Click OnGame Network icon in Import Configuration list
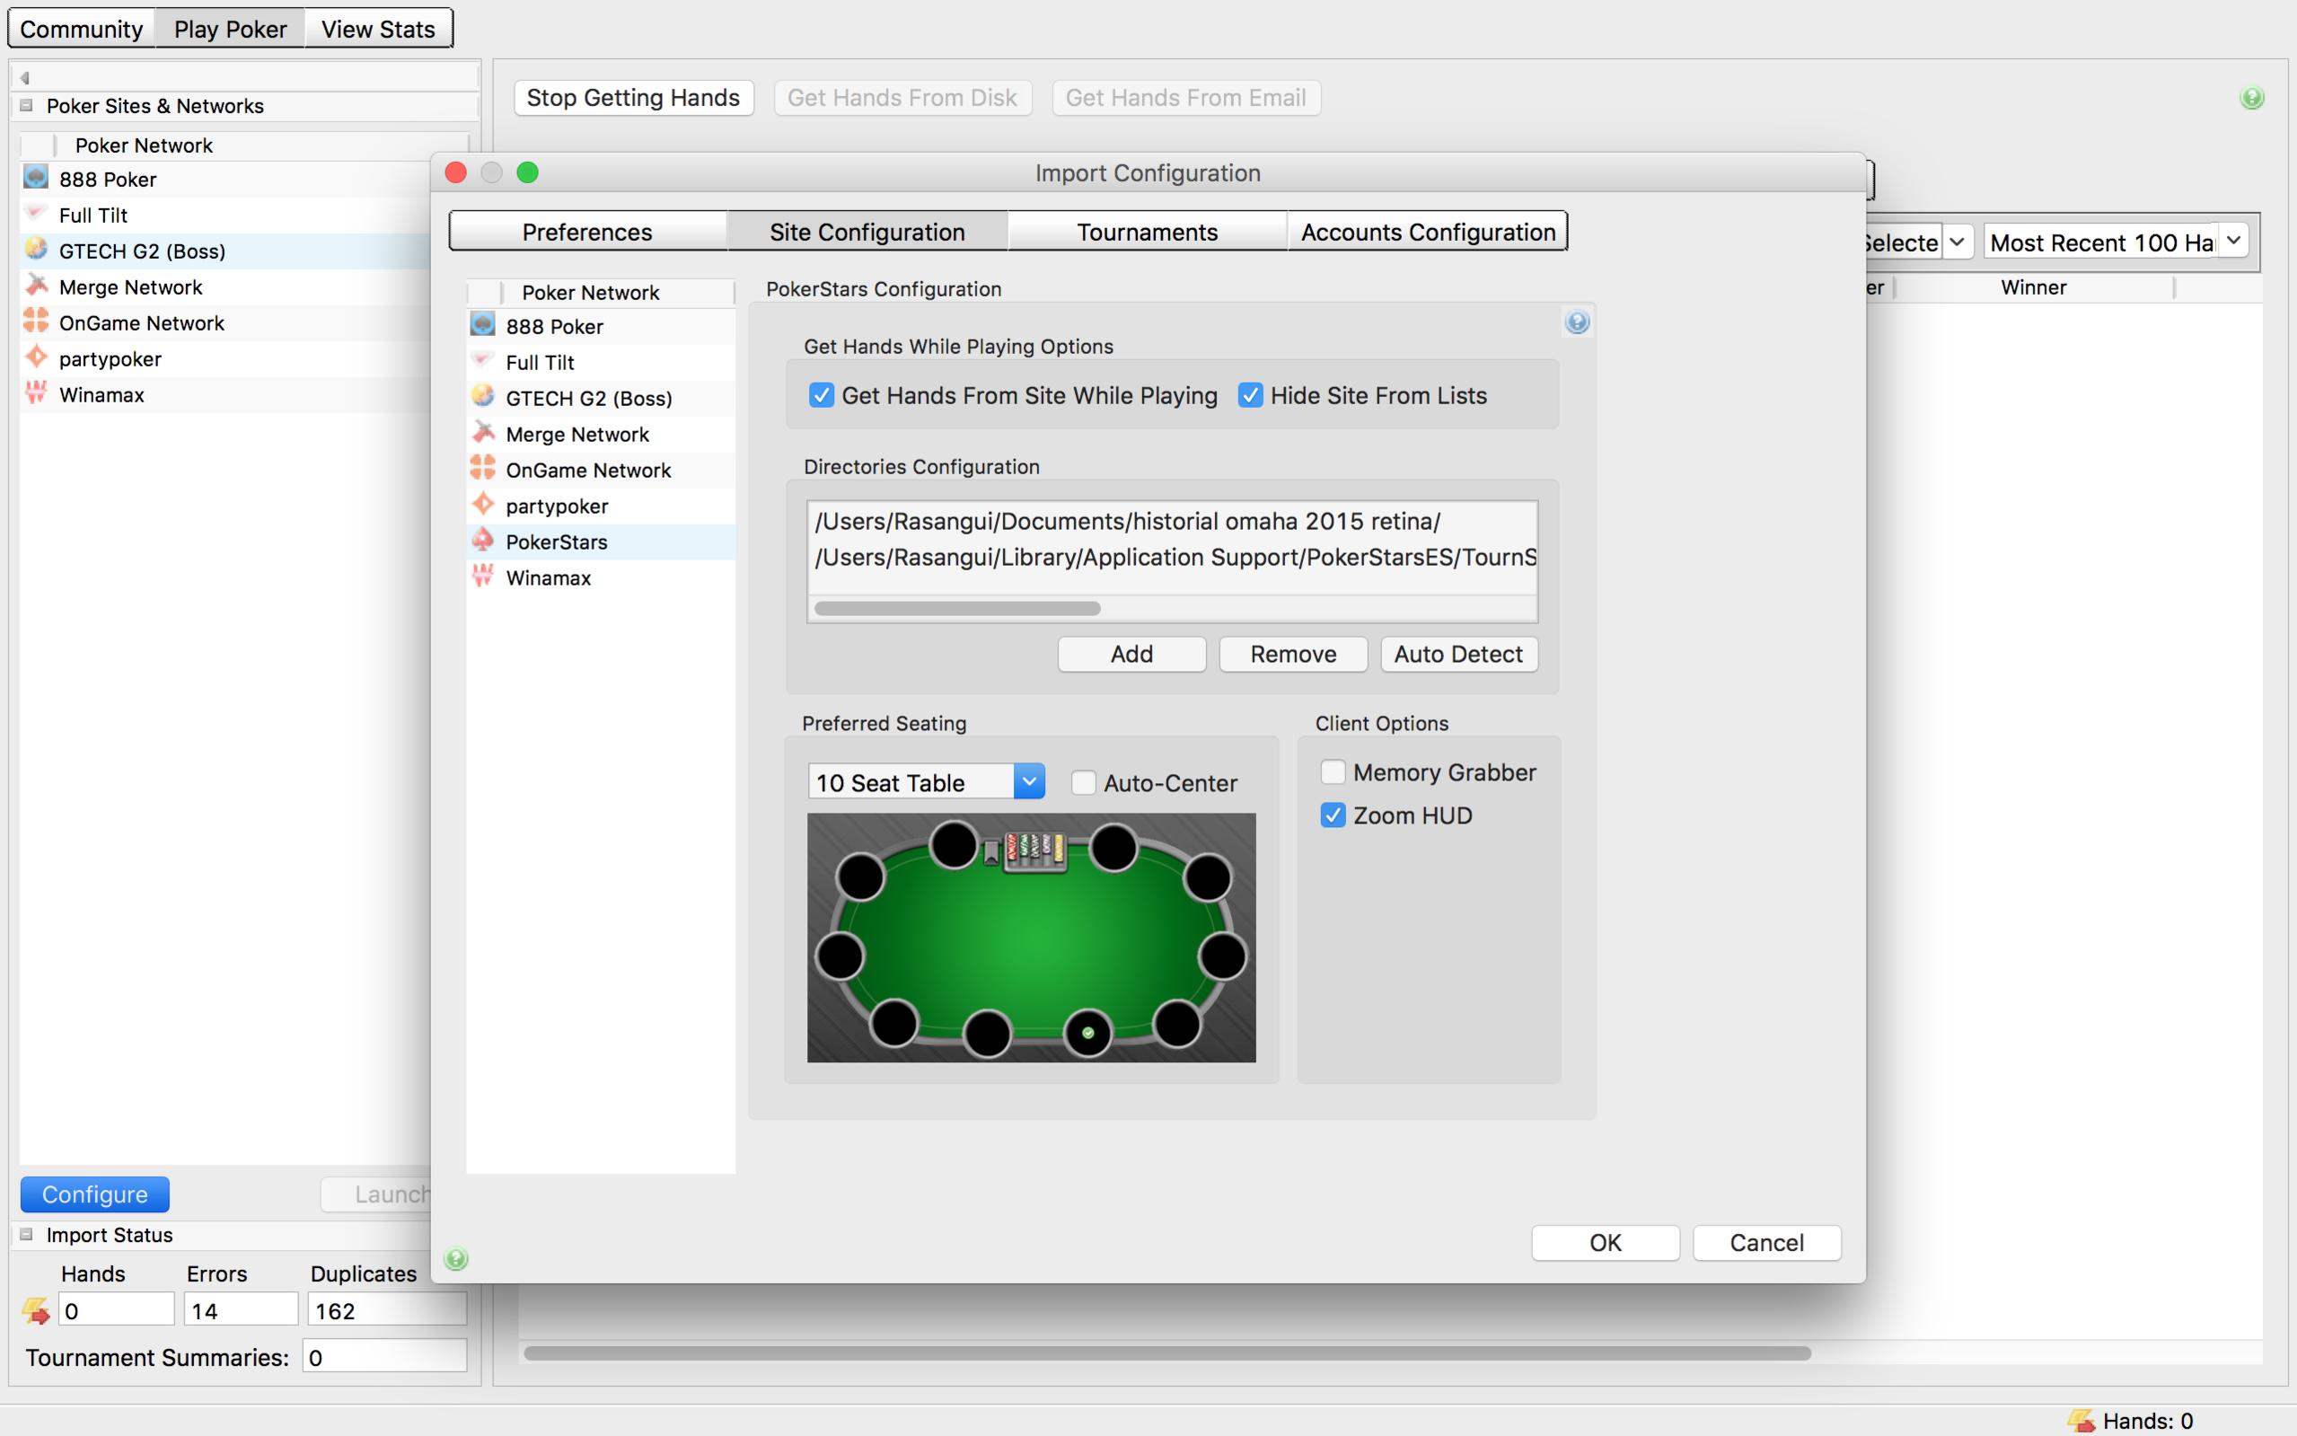 [482, 468]
